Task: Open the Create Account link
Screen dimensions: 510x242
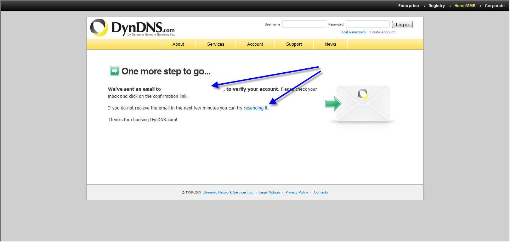Action: 382,32
